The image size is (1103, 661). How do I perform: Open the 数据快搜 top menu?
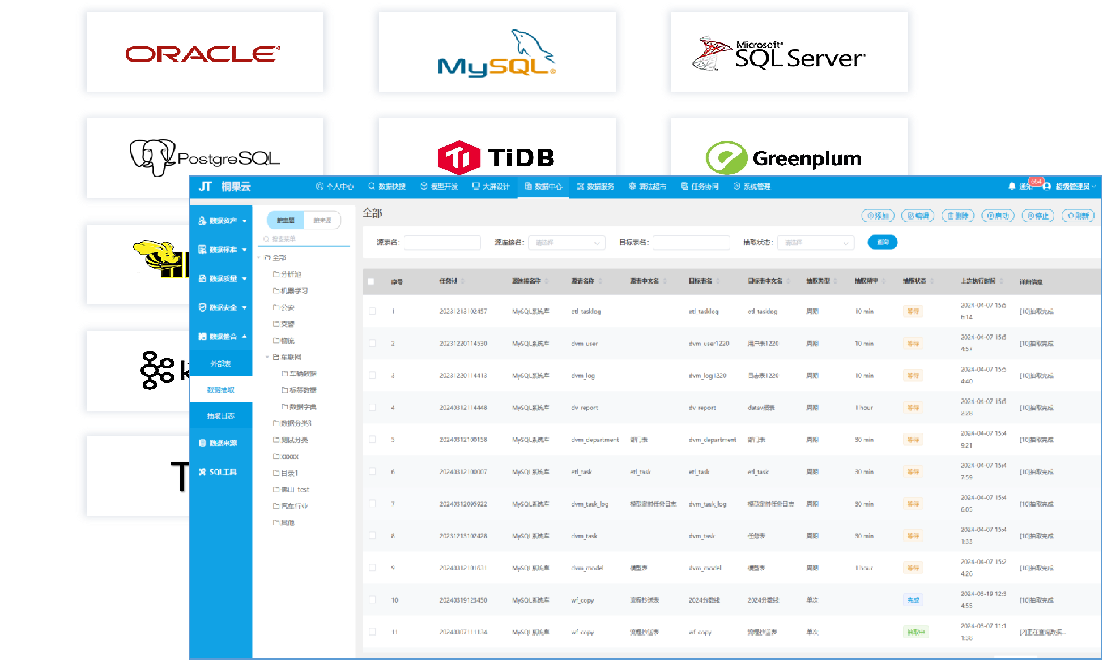click(387, 186)
